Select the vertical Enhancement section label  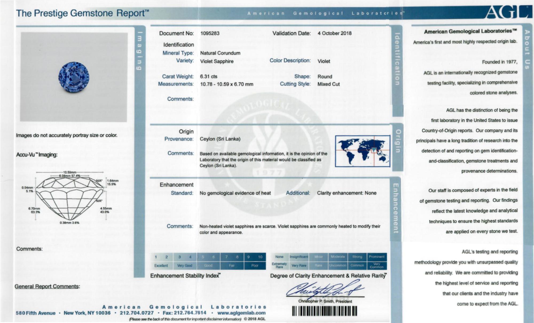click(x=396, y=208)
